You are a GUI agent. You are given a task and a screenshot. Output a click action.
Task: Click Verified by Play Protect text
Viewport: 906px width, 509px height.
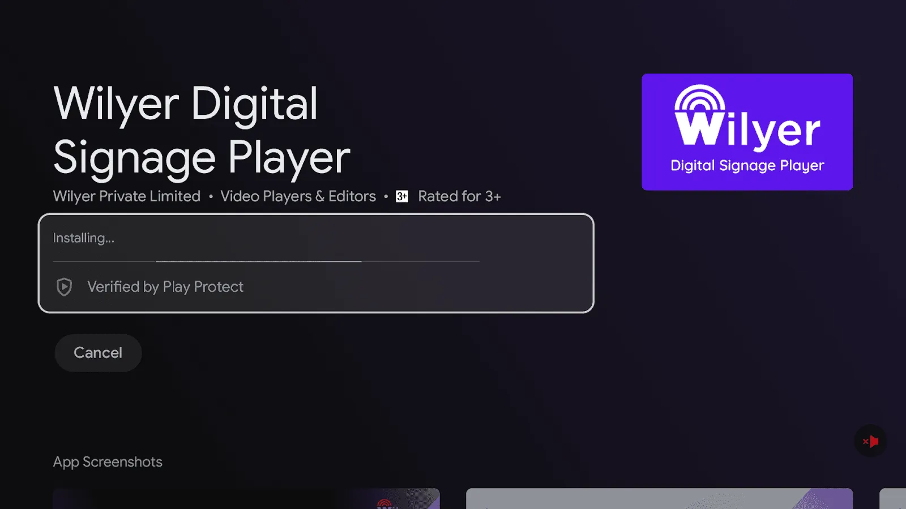[165, 287]
